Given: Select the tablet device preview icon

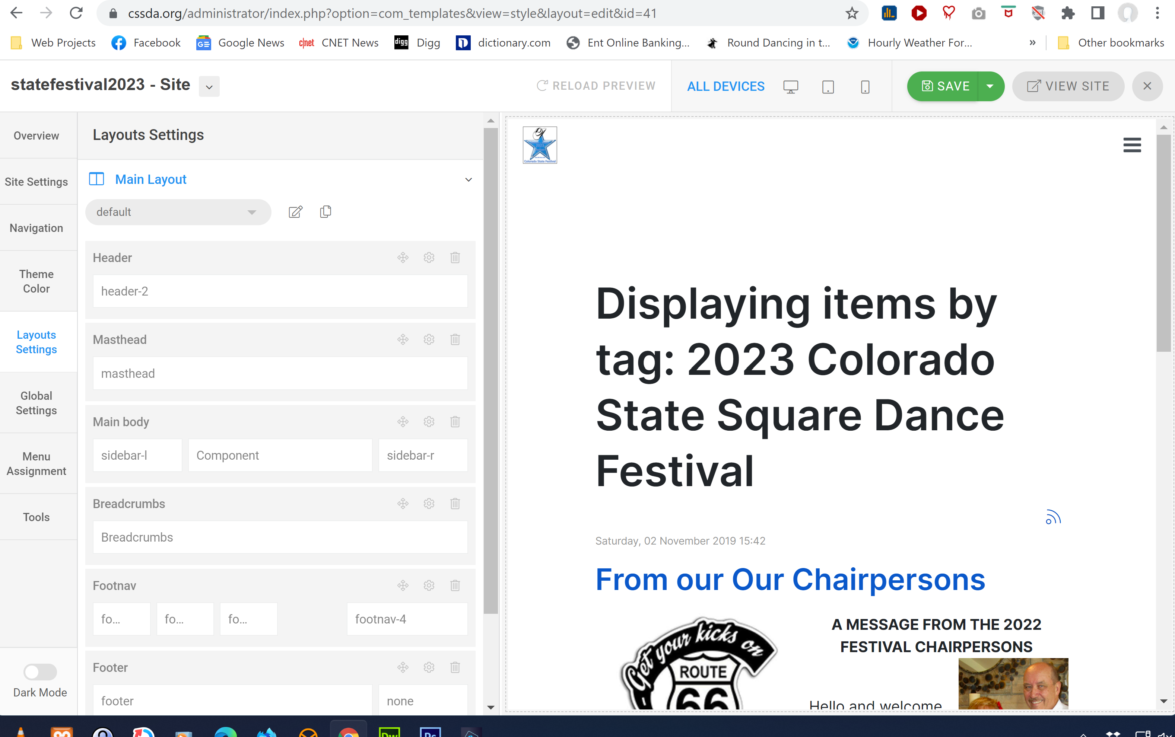Looking at the screenshot, I should [x=828, y=87].
